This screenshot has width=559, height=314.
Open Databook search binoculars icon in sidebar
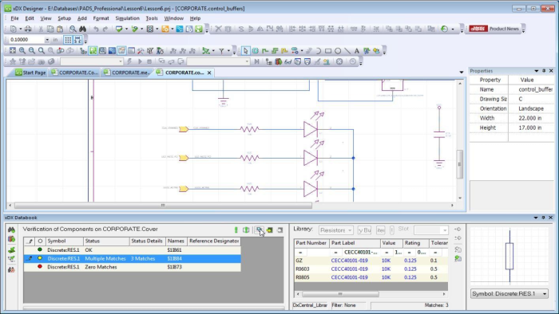point(11,230)
